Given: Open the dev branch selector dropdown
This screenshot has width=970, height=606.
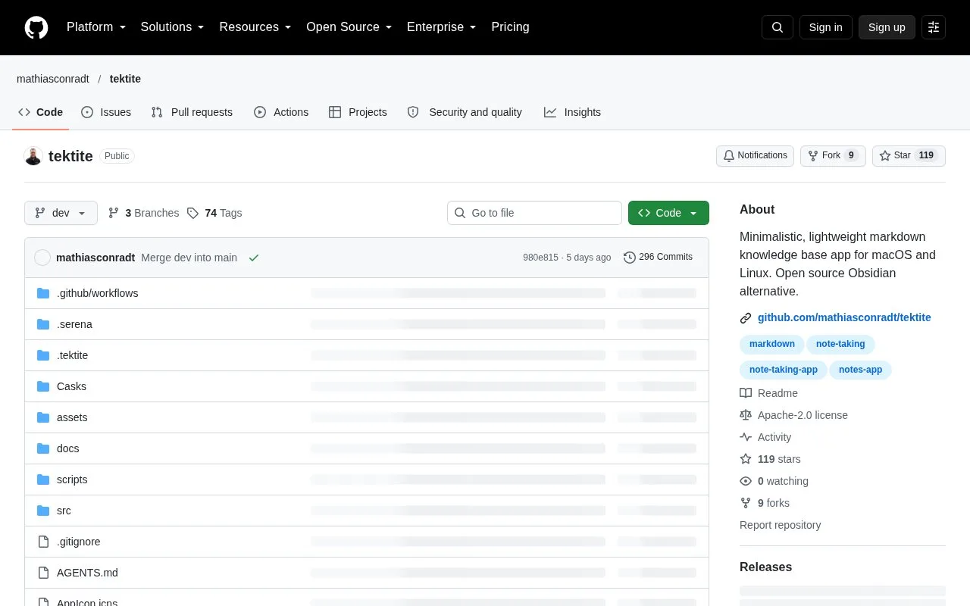Looking at the screenshot, I should (61, 213).
